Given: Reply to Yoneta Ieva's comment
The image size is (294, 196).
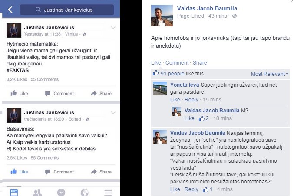Looking at the screenshot, I should click(x=191, y=100).
